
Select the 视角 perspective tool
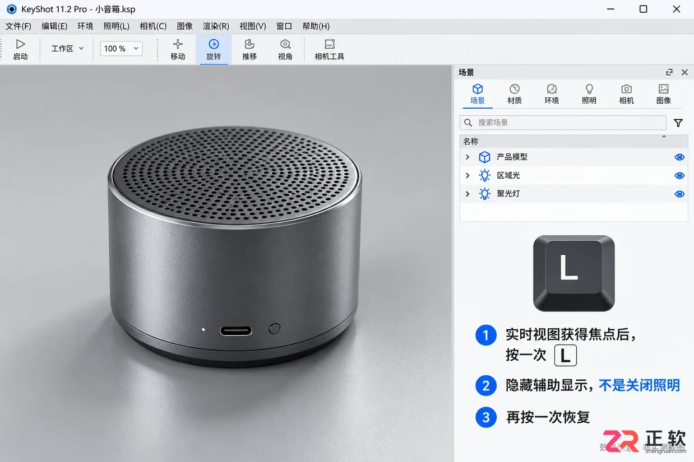(x=285, y=49)
